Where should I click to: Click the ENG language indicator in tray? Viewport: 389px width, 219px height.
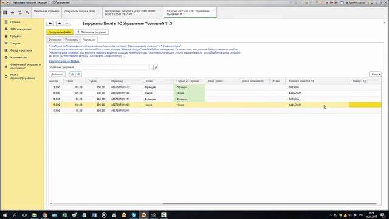[361, 215]
